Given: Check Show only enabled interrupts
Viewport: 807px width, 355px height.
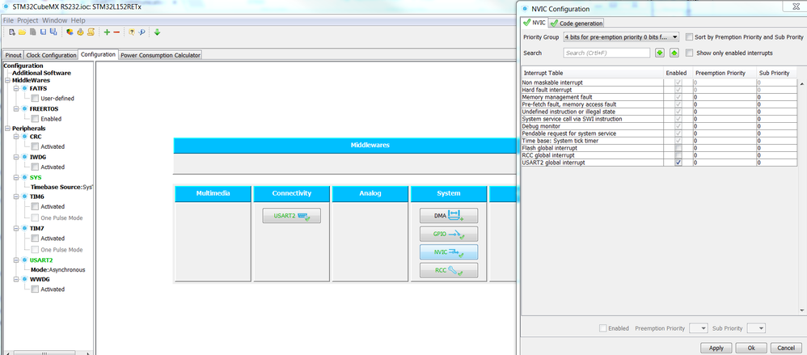Looking at the screenshot, I should (689, 53).
